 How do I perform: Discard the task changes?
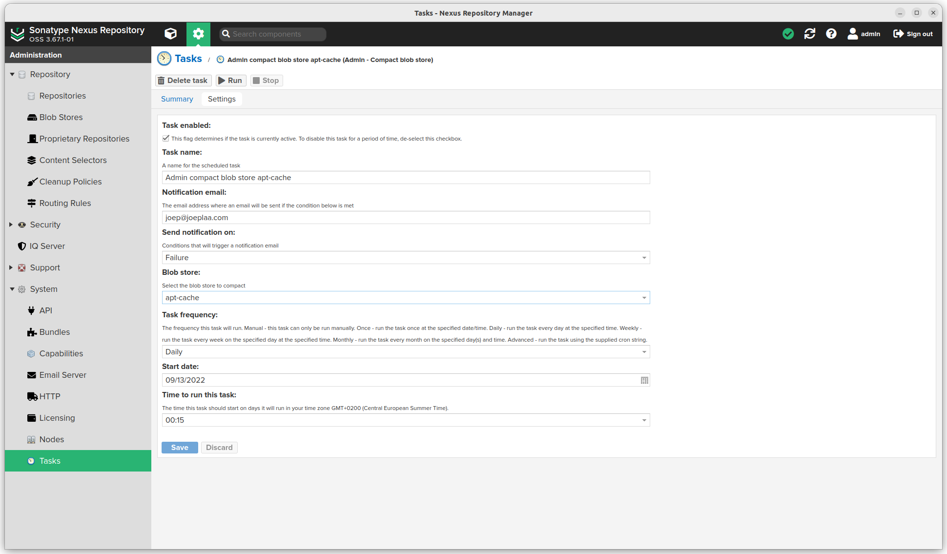coord(219,448)
